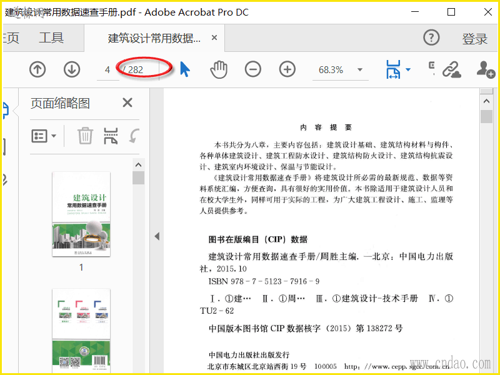
Task: Click the ISBN 978-7-5123-7916-9 text
Action: (x=264, y=281)
